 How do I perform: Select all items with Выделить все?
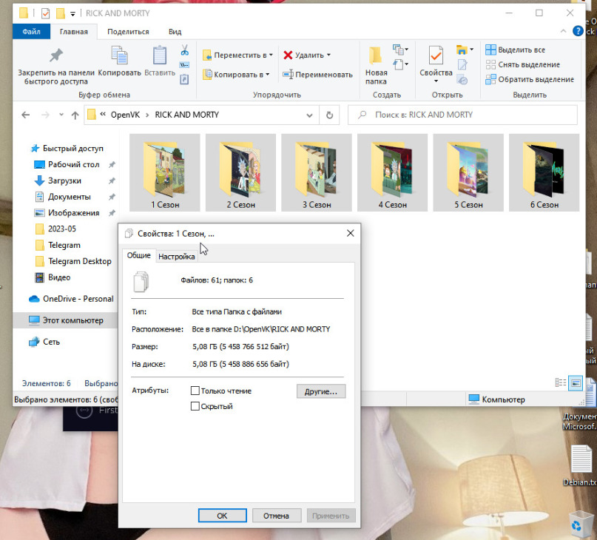pyautogui.click(x=515, y=50)
